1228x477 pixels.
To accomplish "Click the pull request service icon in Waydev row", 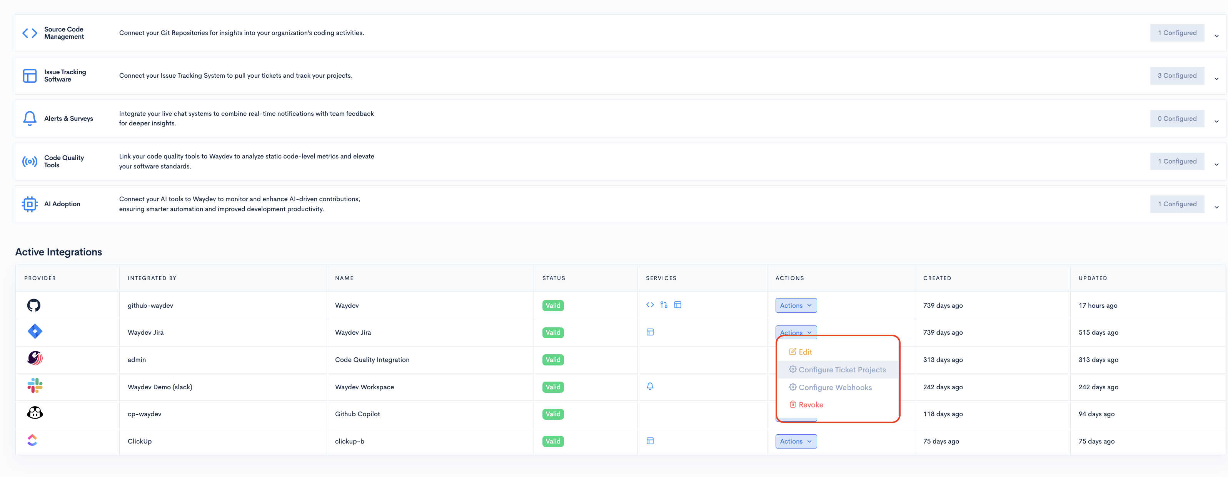I will 664,305.
